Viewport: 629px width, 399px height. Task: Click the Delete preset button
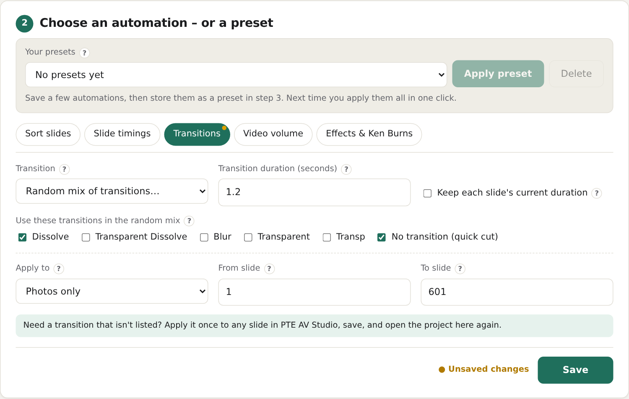(576, 74)
